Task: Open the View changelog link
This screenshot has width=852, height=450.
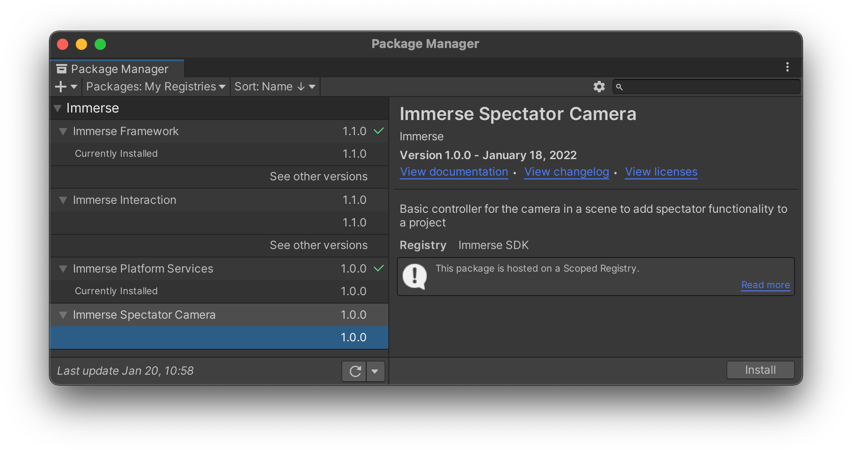Action: (566, 172)
